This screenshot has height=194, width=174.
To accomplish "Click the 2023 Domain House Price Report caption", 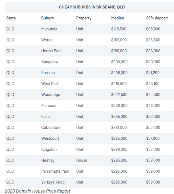I will pos(37,191).
